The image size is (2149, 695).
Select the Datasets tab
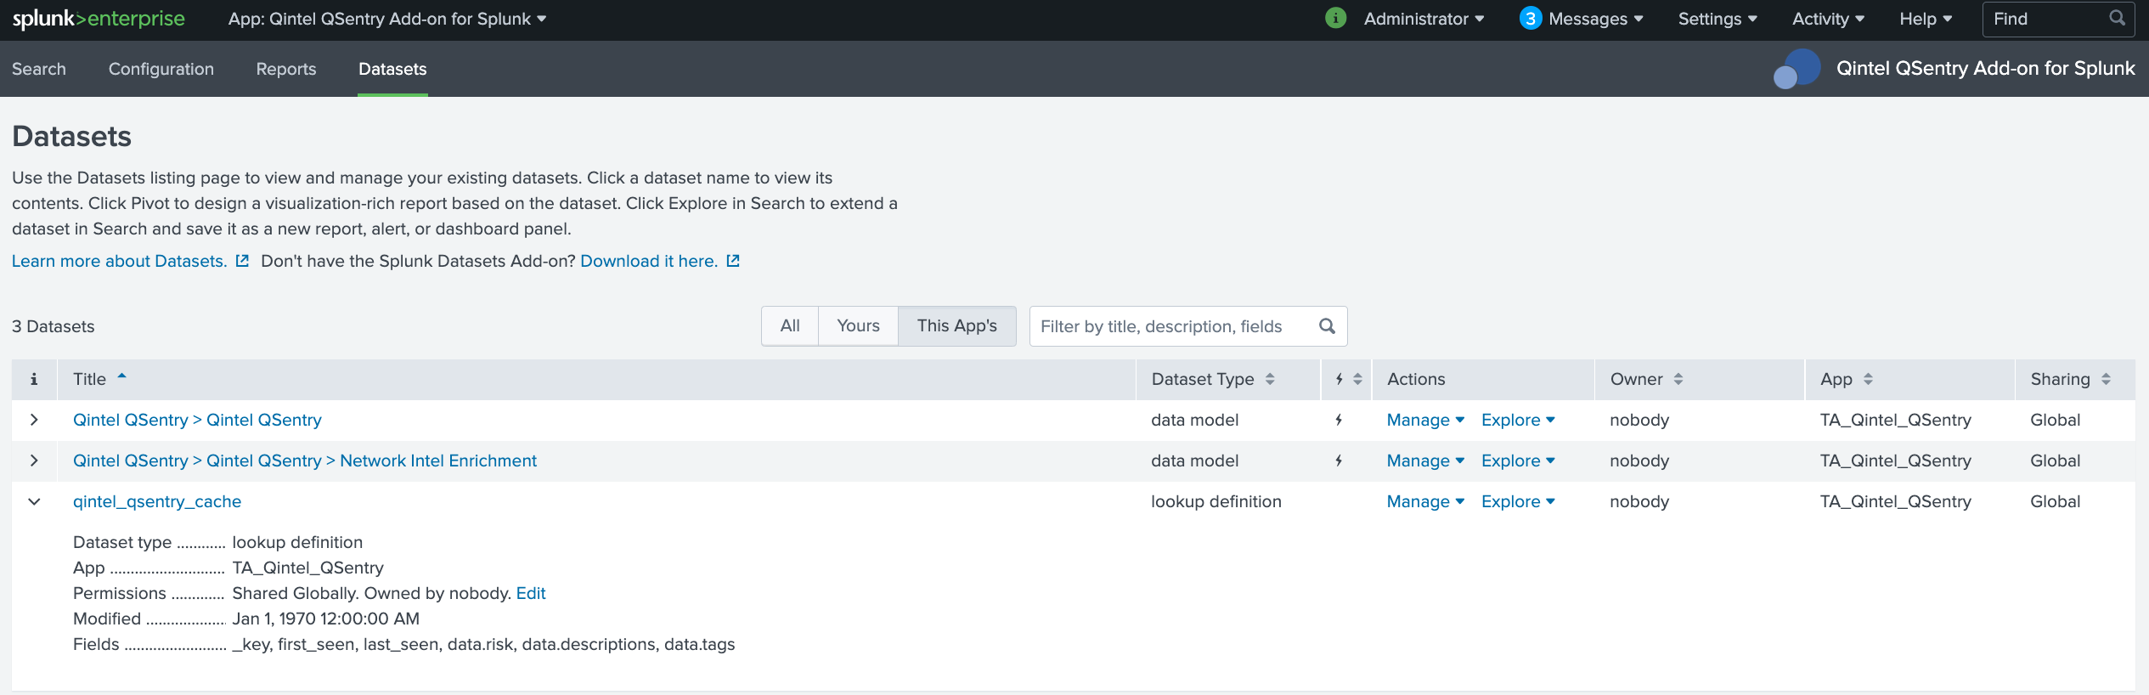[x=392, y=69]
